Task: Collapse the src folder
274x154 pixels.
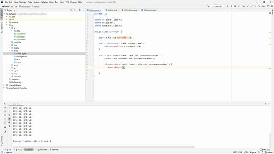Action: point(7,25)
